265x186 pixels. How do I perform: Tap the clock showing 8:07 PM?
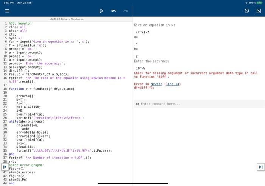[9, 3]
